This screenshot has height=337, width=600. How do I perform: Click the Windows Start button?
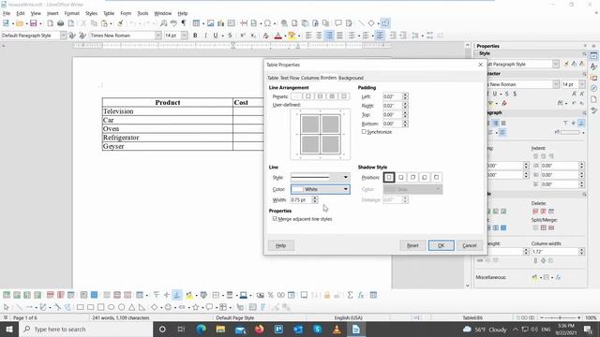(9, 329)
